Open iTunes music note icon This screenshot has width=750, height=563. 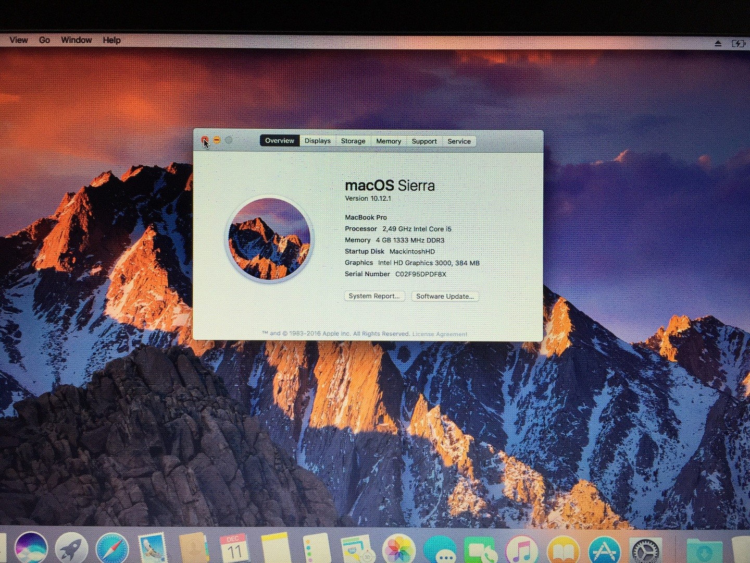[522, 549]
